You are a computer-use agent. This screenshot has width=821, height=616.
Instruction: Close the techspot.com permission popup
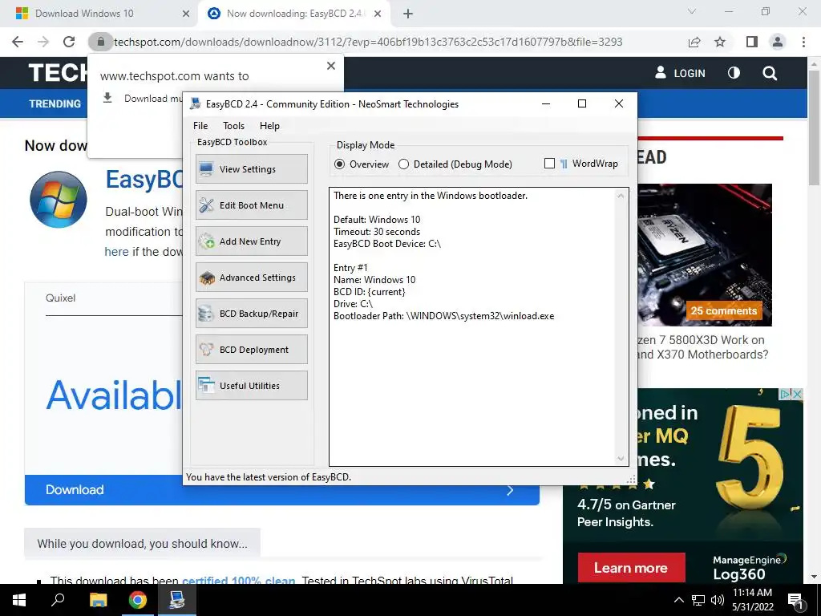[331, 66]
